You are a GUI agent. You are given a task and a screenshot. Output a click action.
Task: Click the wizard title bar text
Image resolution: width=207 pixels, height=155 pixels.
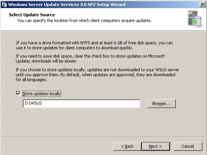67,5
